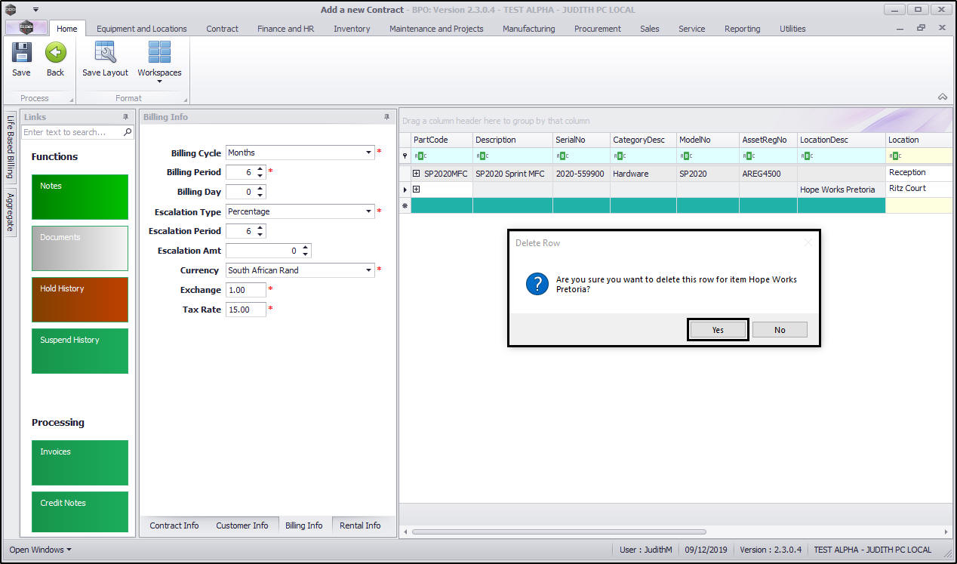Close the Delete Row dialog
The height and width of the screenshot is (564, 957).
(808, 242)
